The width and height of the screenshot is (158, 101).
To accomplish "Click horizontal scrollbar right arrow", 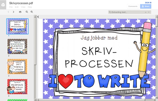I will (154, 100).
